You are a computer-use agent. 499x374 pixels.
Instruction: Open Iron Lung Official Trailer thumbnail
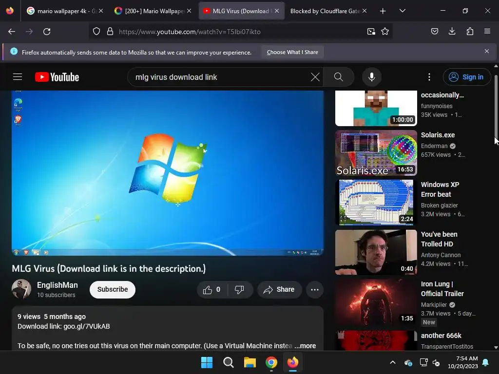376,302
